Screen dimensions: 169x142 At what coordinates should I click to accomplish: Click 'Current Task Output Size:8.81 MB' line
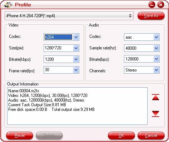click(x=37, y=105)
